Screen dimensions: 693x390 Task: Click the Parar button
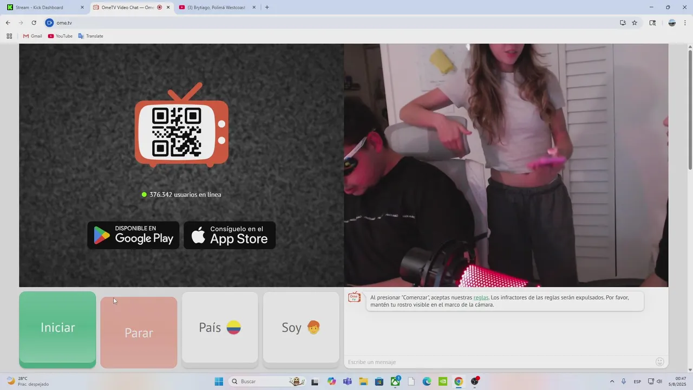click(139, 332)
